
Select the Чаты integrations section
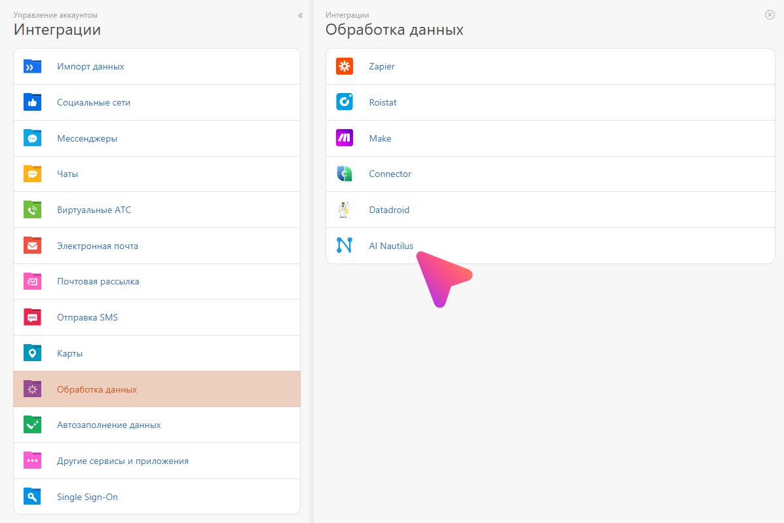pos(67,174)
